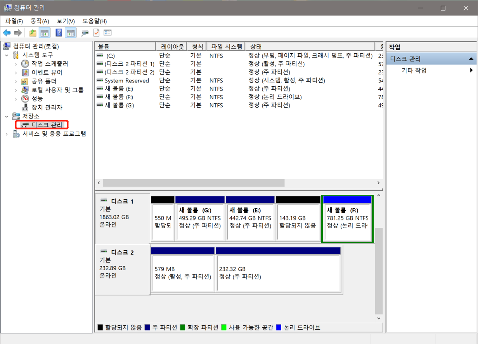Image resolution: width=478 pixels, height=344 pixels.
Task: Toggle the Show/Hide Action Pane button
Action: (x=71, y=32)
